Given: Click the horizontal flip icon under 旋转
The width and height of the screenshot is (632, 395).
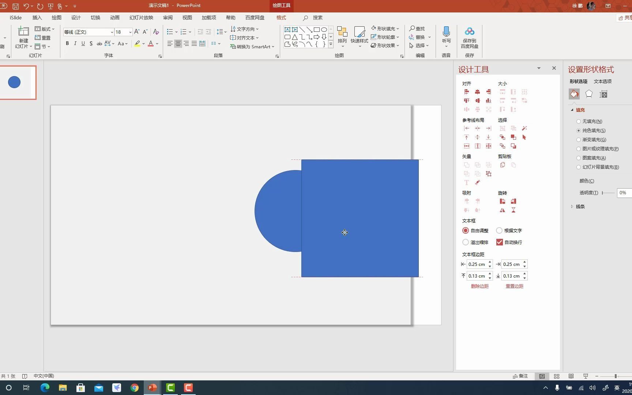Looking at the screenshot, I should 502,210.
